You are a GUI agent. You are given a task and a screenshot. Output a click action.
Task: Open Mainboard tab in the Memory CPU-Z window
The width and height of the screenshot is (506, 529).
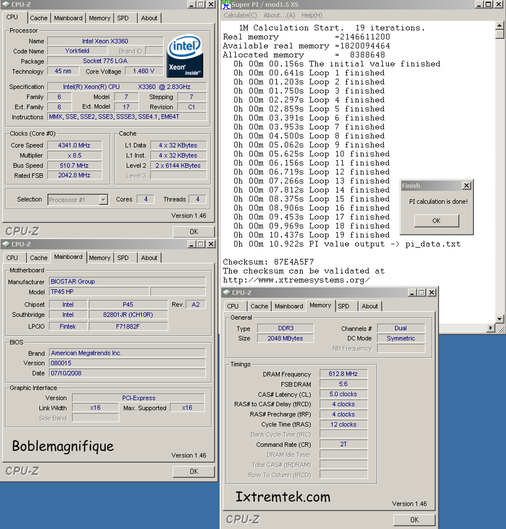[289, 306]
